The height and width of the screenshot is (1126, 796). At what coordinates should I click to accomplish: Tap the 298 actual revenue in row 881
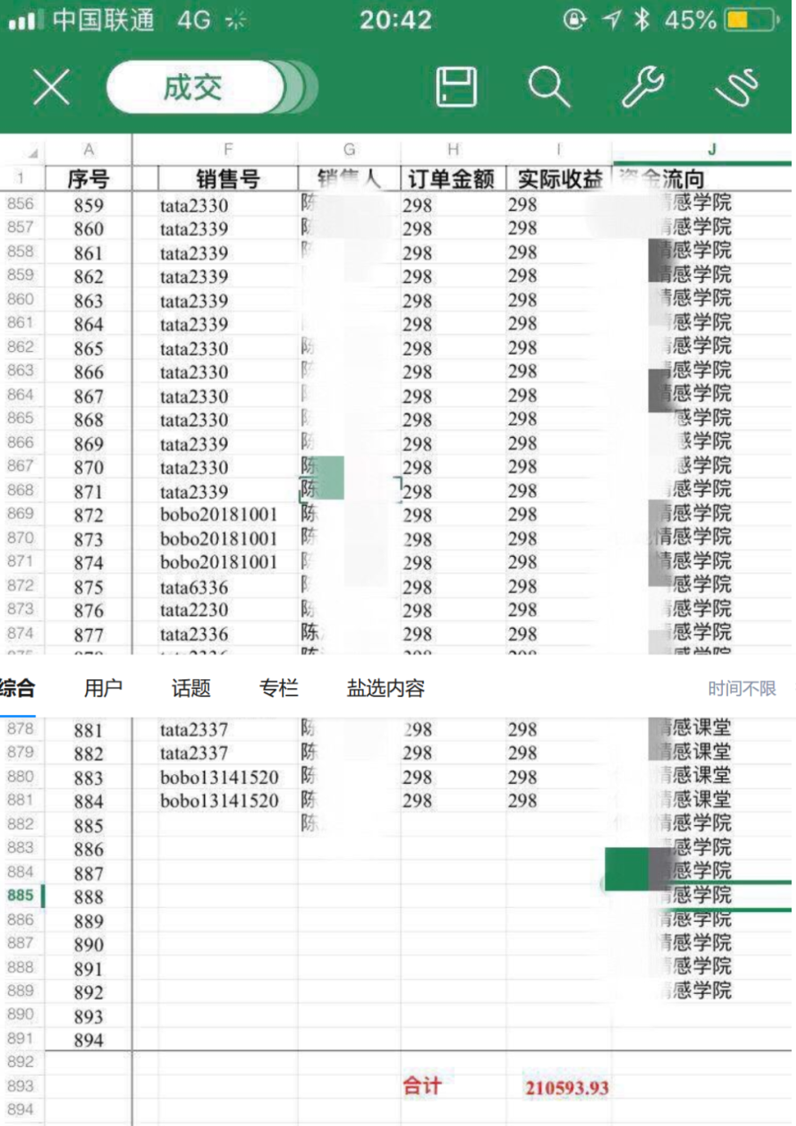[522, 801]
